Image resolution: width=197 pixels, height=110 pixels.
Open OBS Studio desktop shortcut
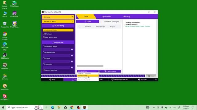5,56
